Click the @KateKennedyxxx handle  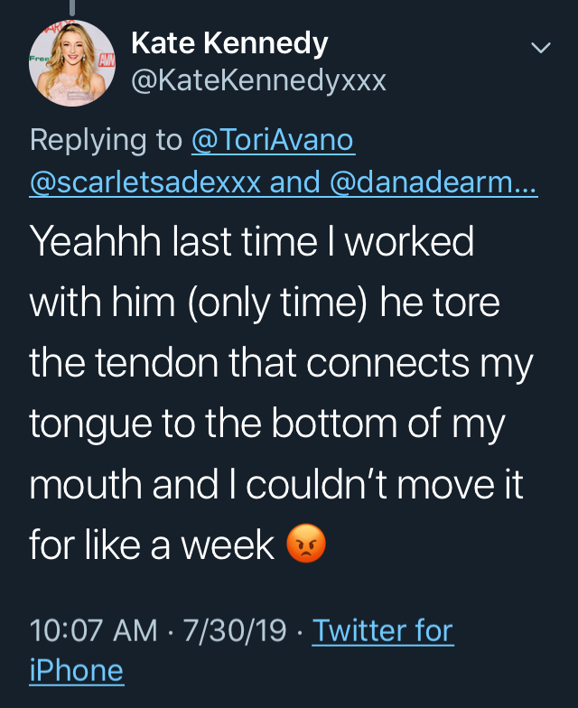[259, 81]
